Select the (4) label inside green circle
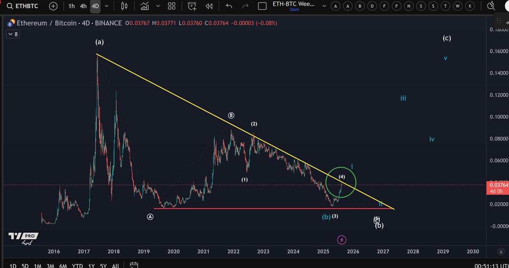Screen dimensions: 509x268 click(342, 176)
